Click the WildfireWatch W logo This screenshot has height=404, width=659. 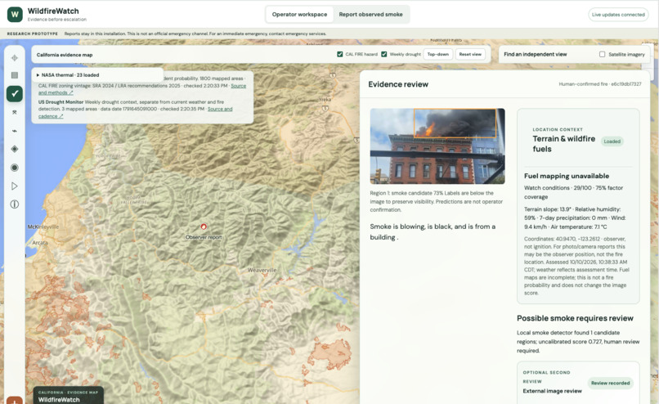15,14
